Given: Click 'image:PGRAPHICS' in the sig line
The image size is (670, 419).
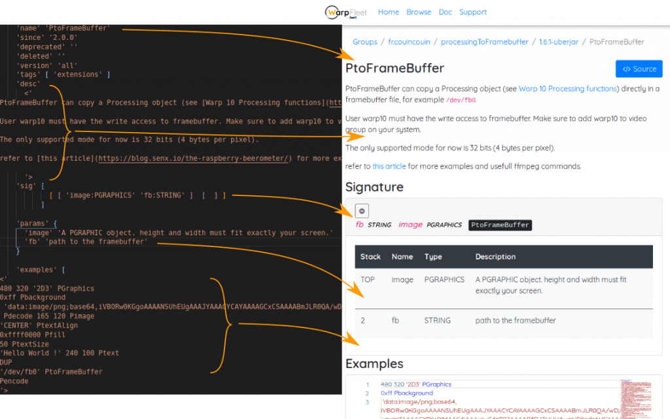Looking at the screenshot, I should click(x=100, y=195).
